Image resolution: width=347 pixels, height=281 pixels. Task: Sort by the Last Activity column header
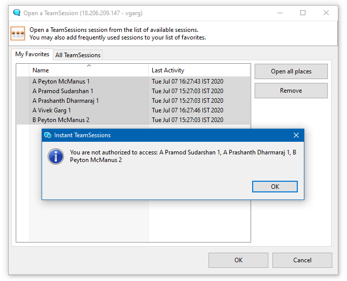[x=199, y=70]
